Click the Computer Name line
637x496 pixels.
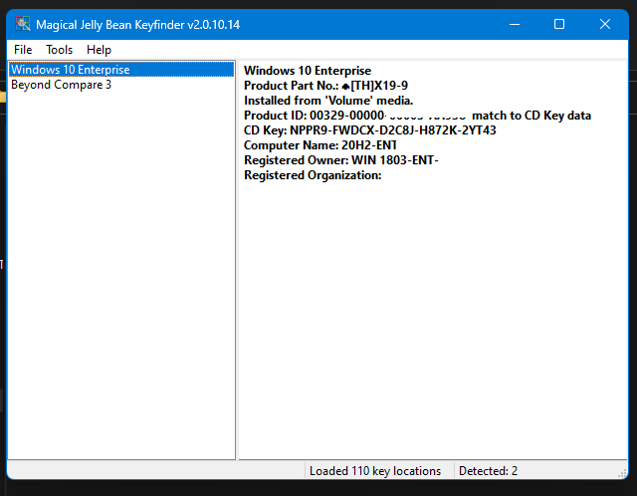320,145
